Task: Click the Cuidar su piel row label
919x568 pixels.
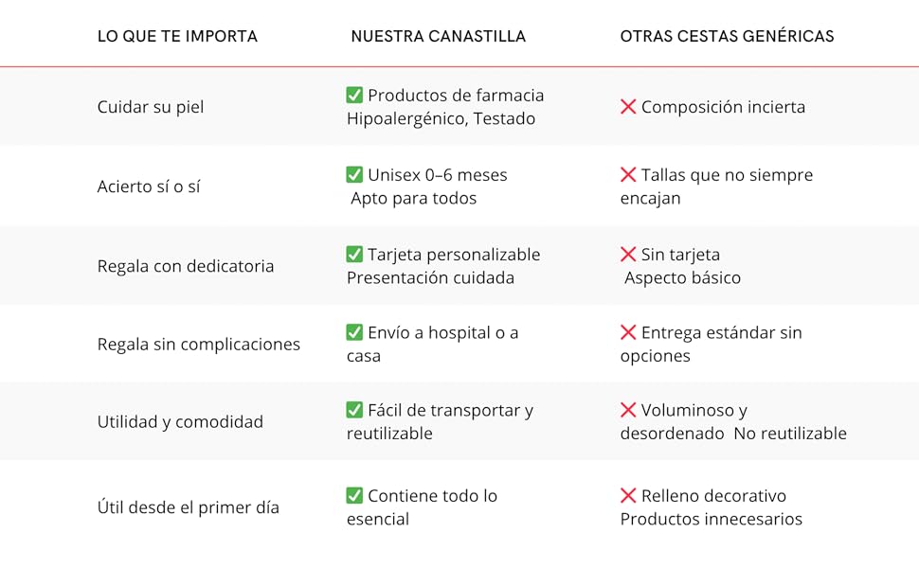Action: (x=151, y=107)
